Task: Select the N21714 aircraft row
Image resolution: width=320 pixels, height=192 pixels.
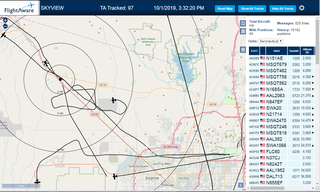Action: pos(282,114)
